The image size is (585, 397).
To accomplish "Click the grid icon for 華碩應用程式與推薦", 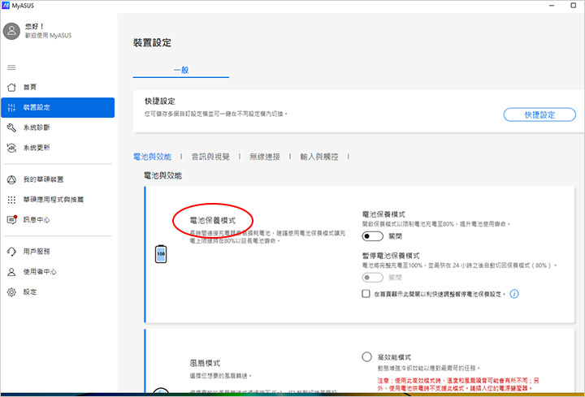I will tap(11, 200).
